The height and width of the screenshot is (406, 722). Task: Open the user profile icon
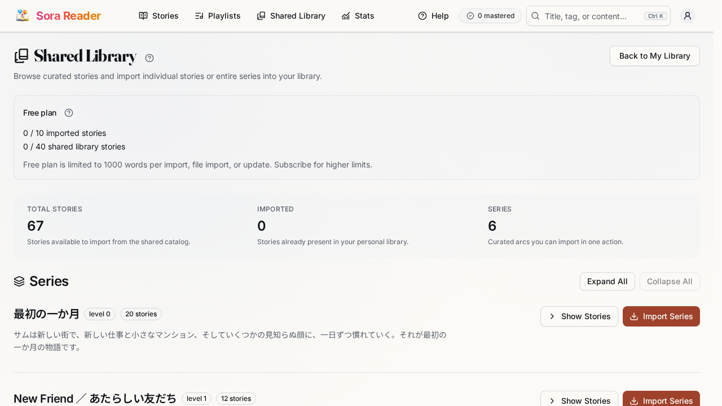687,16
